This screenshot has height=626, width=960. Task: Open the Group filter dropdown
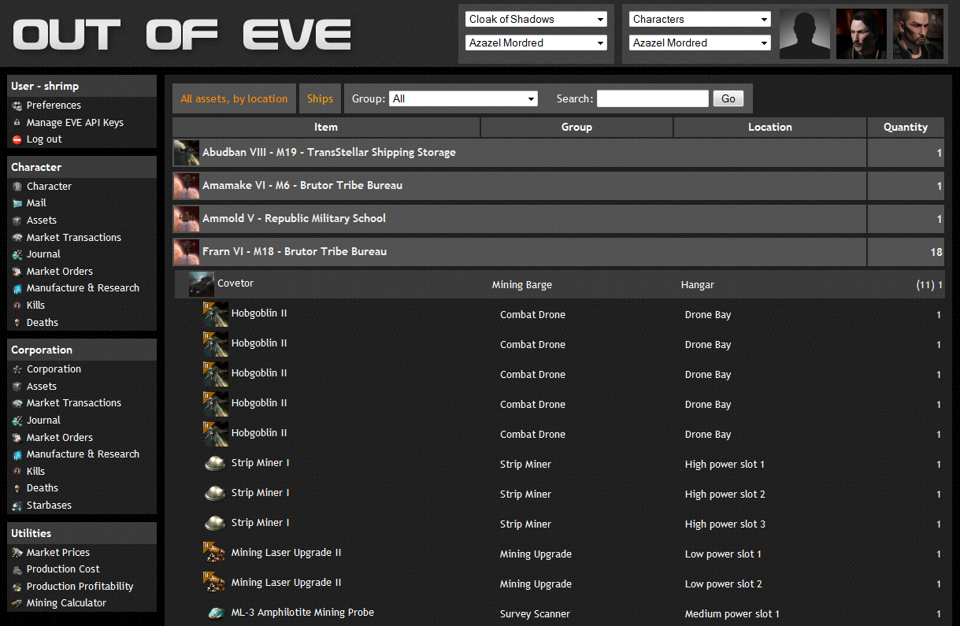(x=463, y=98)
